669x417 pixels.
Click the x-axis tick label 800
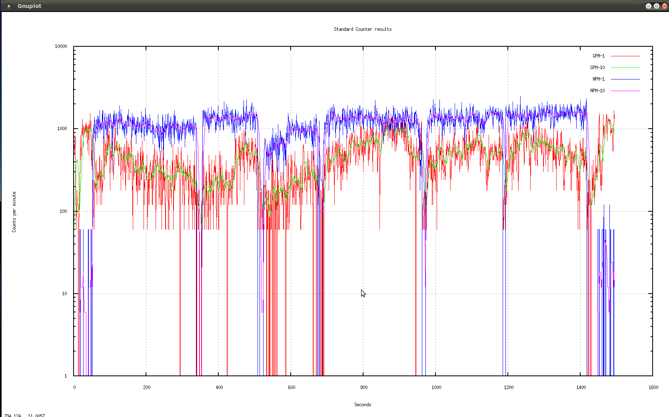pos(364,387)
